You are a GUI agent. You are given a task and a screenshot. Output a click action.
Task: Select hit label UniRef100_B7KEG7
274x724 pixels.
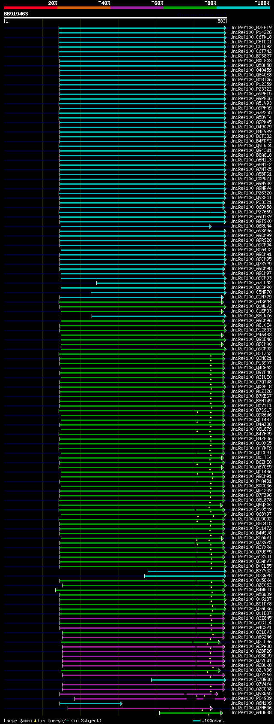point(251,396)
